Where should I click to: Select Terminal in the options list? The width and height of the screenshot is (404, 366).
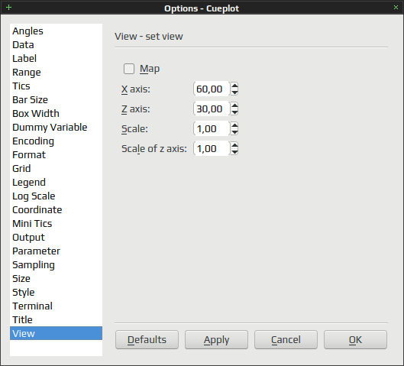click(x=56, y=306)
